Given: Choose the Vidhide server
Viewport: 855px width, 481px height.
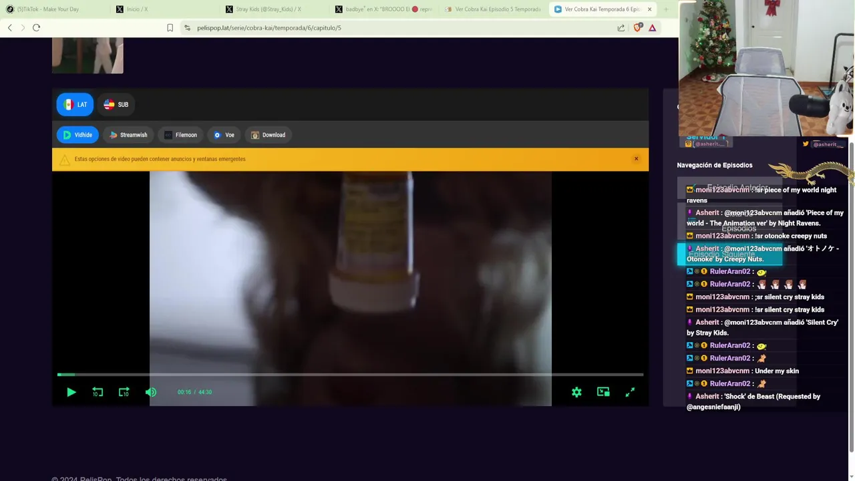Looking at the screenshot, I should (77, 135).
